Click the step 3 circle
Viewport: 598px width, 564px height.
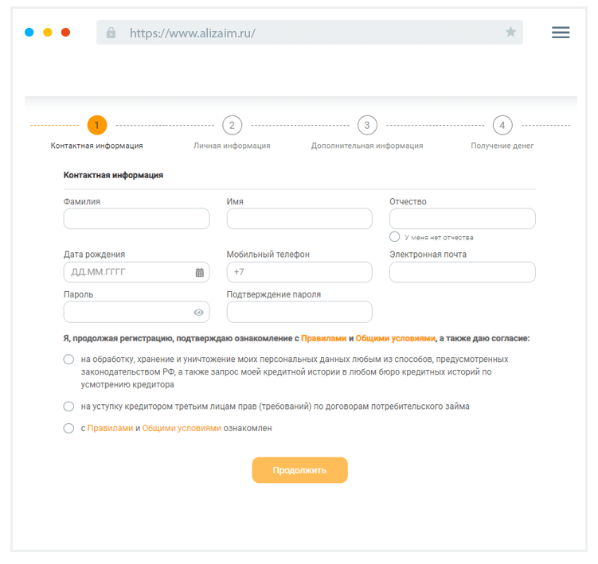point(367,125)
